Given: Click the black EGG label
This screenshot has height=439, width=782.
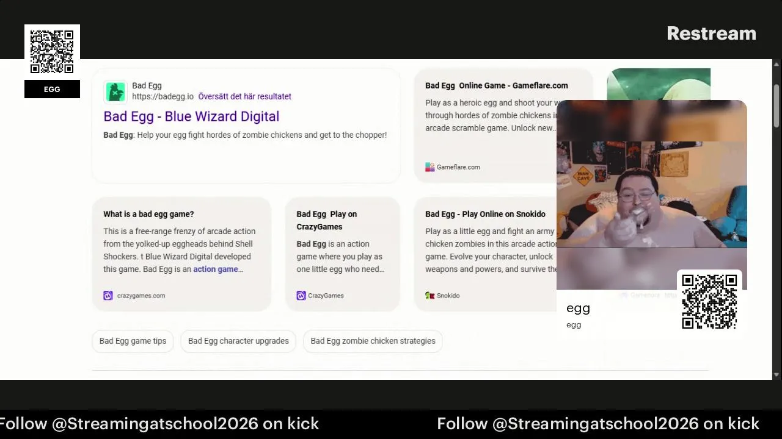Looking at the screenshot, I should [x=52, y=89].
